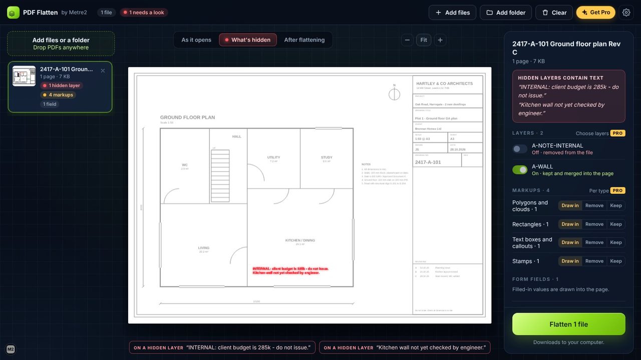Click the Flatten 1 file button
Image resolution: width=641 pixels, height=360 pixels.
click(569, 324)
